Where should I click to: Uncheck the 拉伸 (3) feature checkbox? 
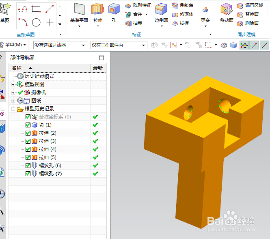click(x=28, y=141)
